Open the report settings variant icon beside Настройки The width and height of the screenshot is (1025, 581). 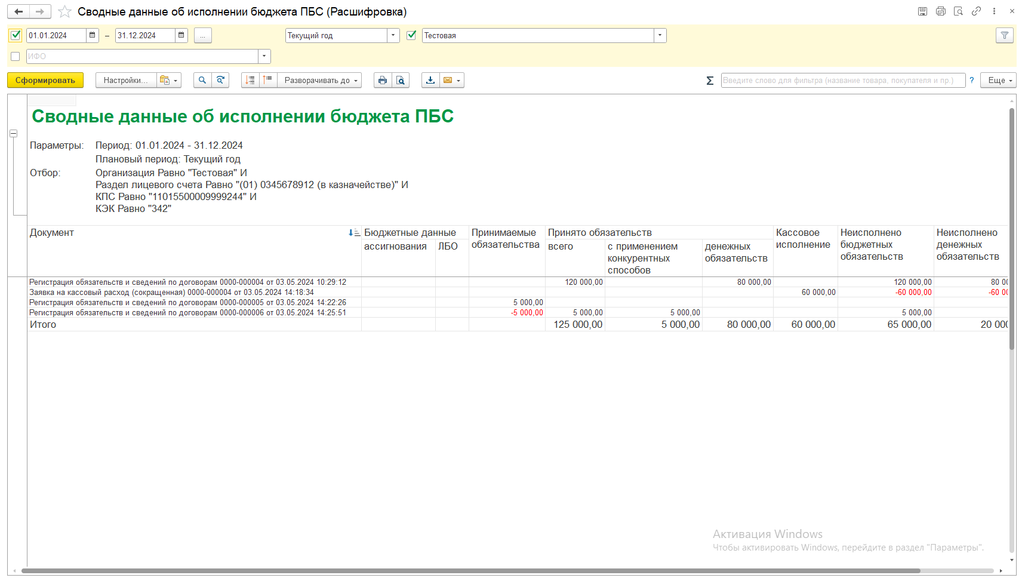169,80
